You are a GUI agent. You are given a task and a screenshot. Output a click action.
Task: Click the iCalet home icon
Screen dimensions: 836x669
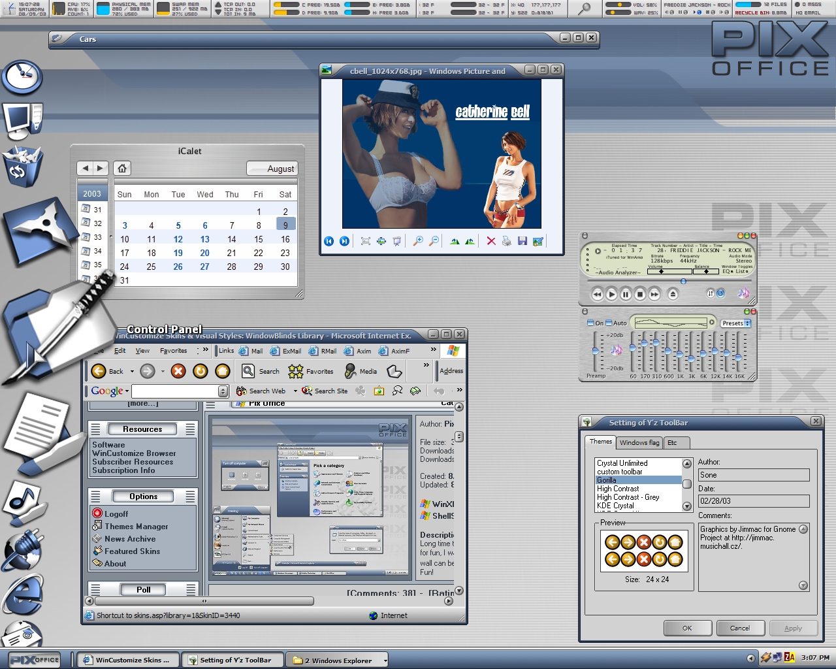pyautogui.click(x=122, y=168)
